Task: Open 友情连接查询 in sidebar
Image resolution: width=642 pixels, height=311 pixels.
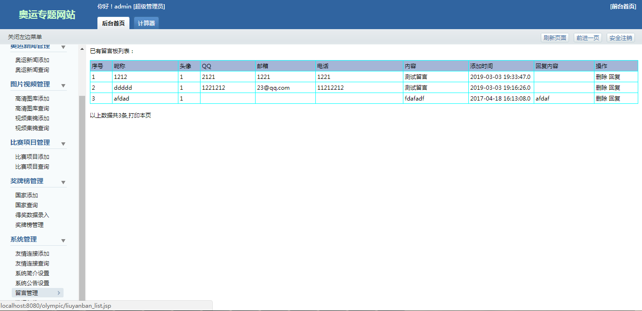Action: (32, 264)
